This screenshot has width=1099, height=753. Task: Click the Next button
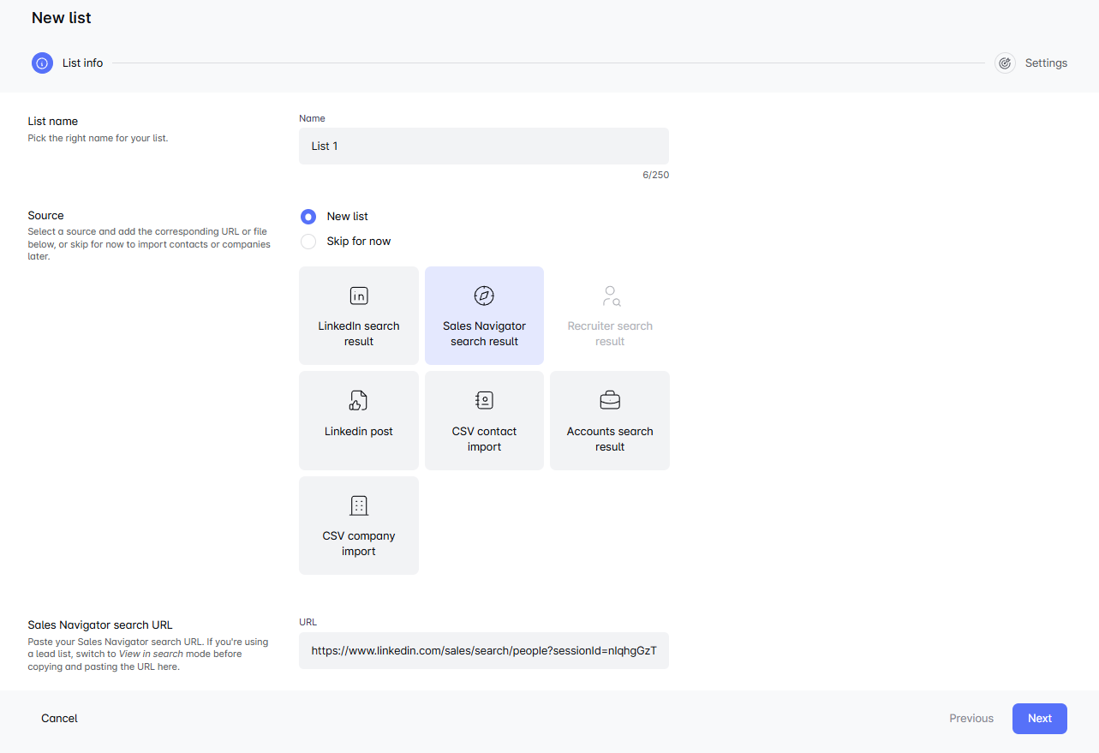tap(1040, 719)
